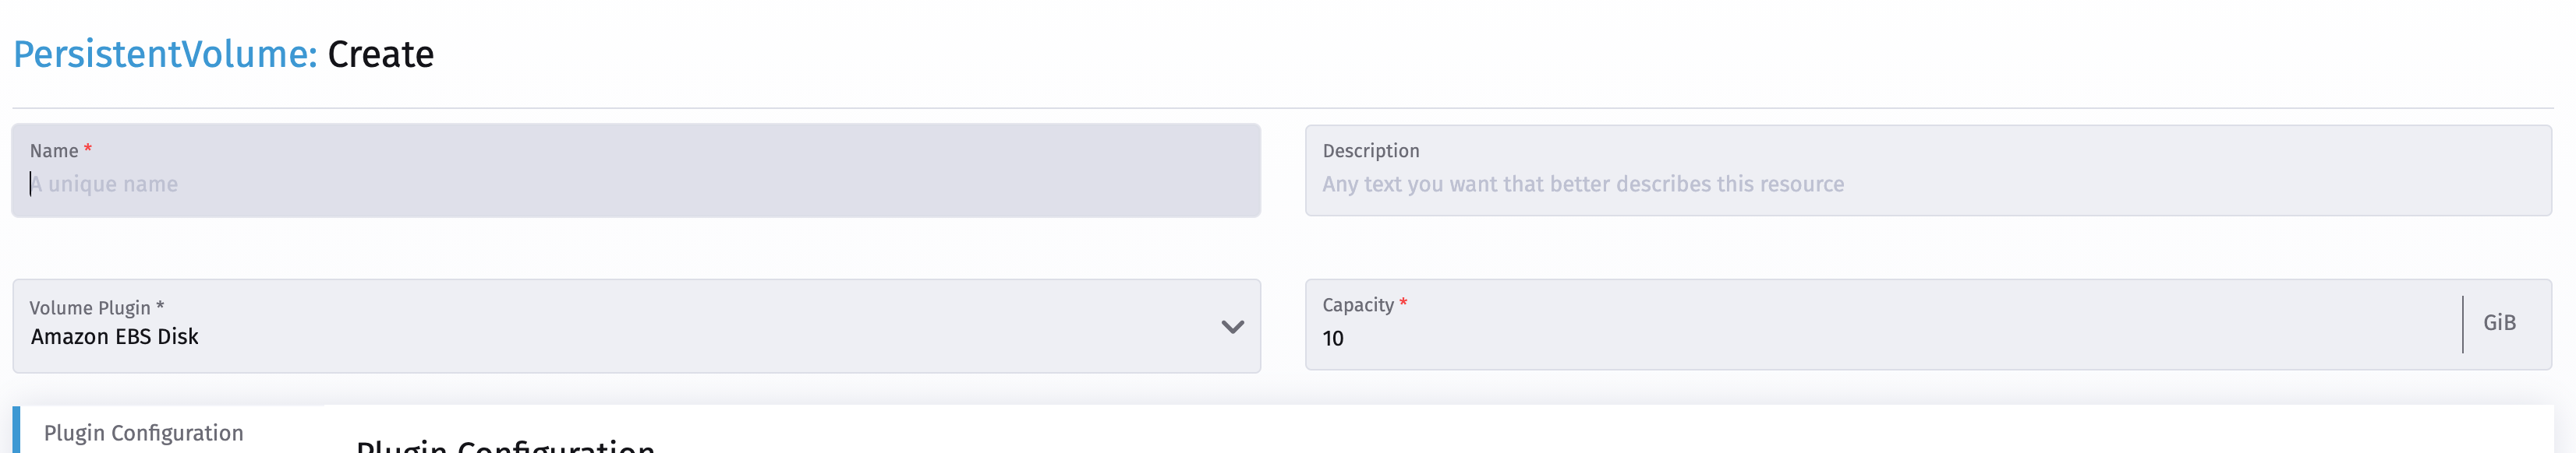Click the value 10 in Capacity
This screenshot has height=453, width=2576.
(1334, 339)
